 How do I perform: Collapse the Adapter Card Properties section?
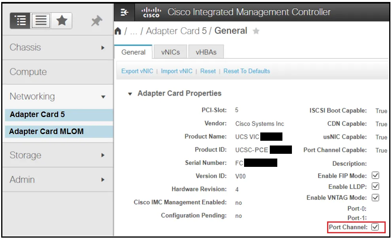tap(130, 94)
